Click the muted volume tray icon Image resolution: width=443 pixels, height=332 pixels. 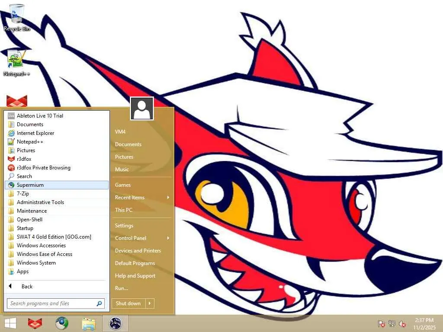click(402, 323)
